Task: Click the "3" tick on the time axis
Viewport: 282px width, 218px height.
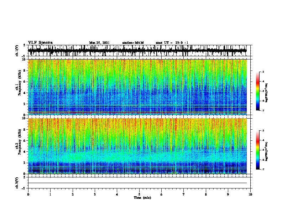Action: (95, 194)
